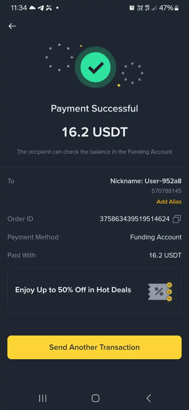189x410 pixels.
Task: Tap the back arrow at top left
Action: click(12, 26)
